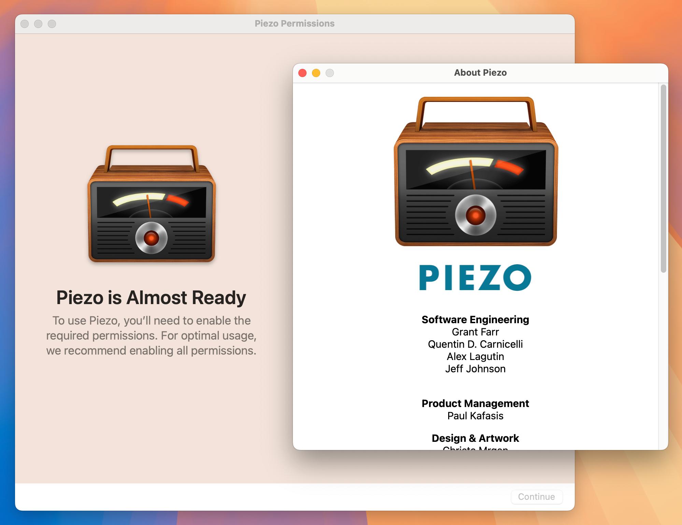
Task: Click the teal PIEZO logo wordmark
Action: (x=475, y=277)
